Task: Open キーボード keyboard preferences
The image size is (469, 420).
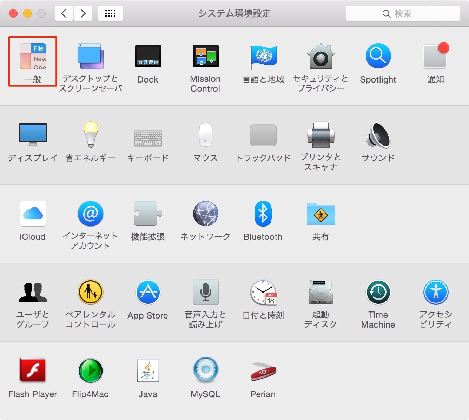Action: pyautogui.click(x=148, y=138)
